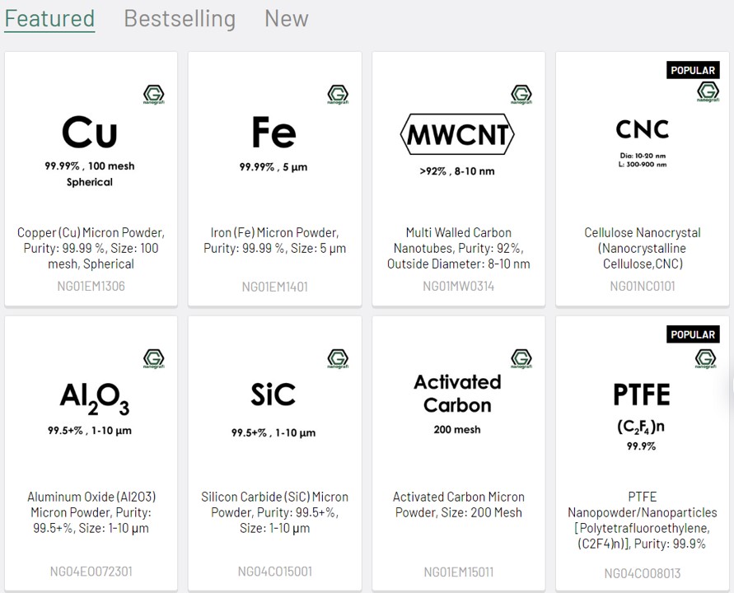734x593 pixels.
Task: Select the Al2O3 product image
Action: (91, 405)
